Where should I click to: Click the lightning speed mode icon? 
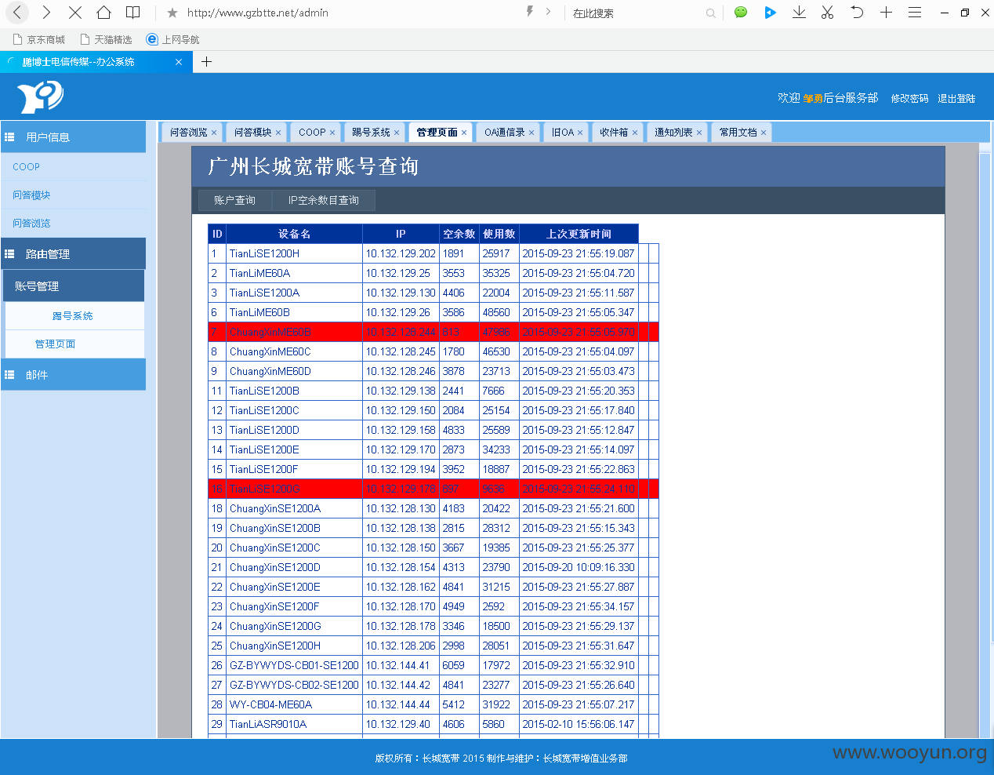pos(530,12)
